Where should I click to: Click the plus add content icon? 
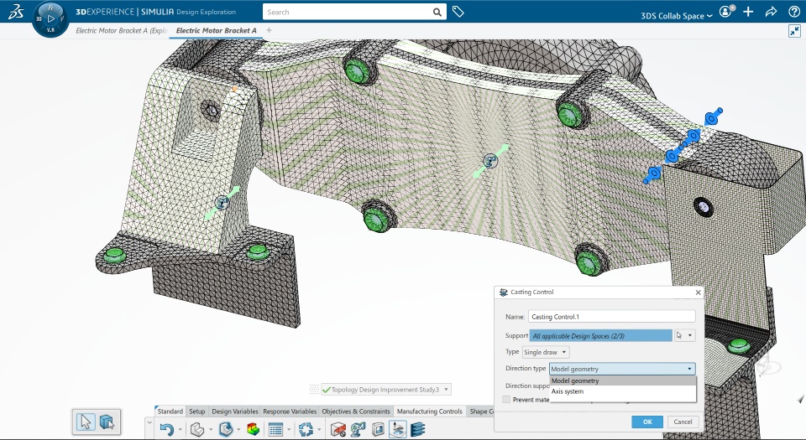click(748, 11)
